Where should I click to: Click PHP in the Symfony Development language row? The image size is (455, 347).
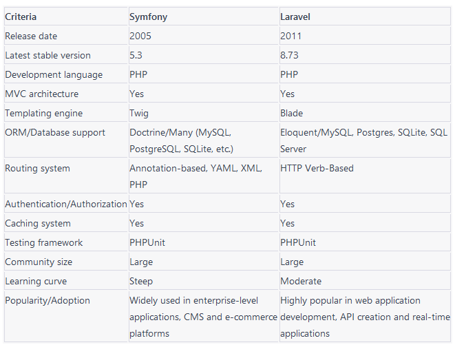click(204, 74)
